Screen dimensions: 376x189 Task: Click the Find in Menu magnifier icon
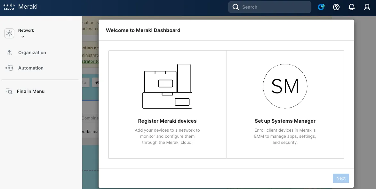[9, 91]
